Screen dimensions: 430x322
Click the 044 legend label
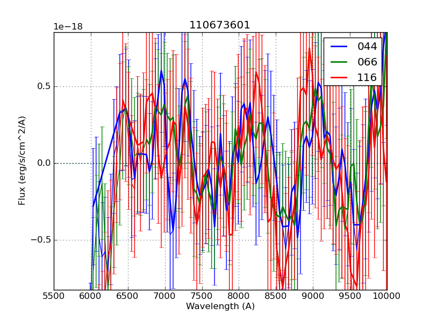[367, 47]
